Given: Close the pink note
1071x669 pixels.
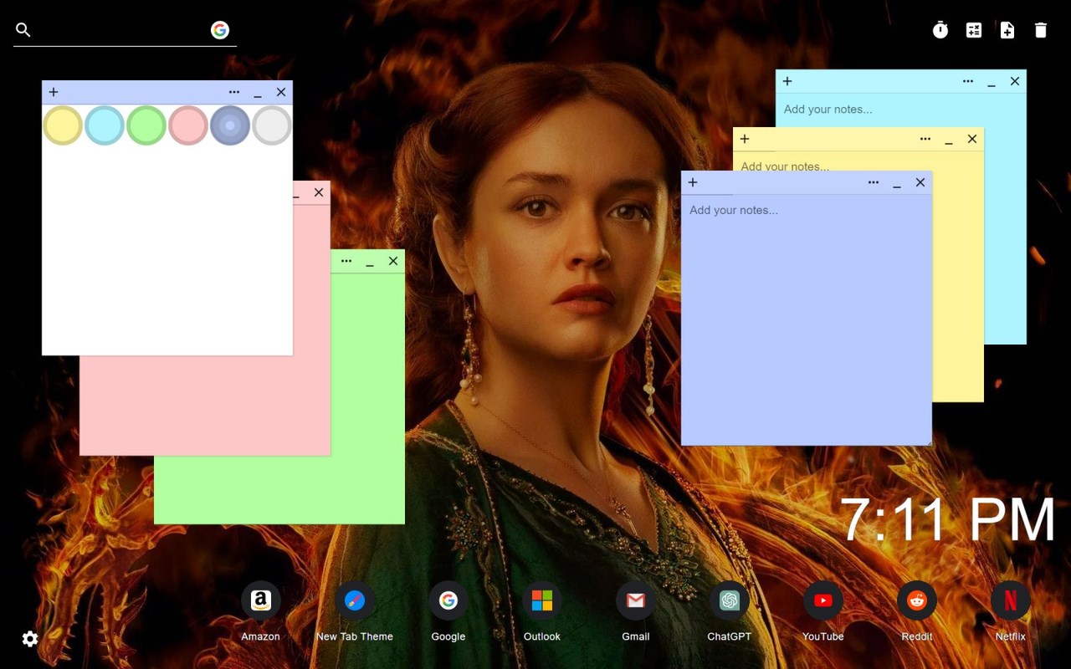Looking at the screenshot, I should point(319,192).
